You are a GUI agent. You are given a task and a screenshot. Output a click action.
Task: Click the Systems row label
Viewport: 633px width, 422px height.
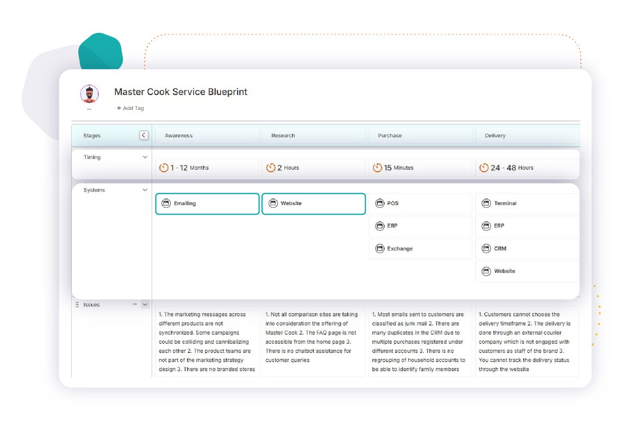pos(94,190)
